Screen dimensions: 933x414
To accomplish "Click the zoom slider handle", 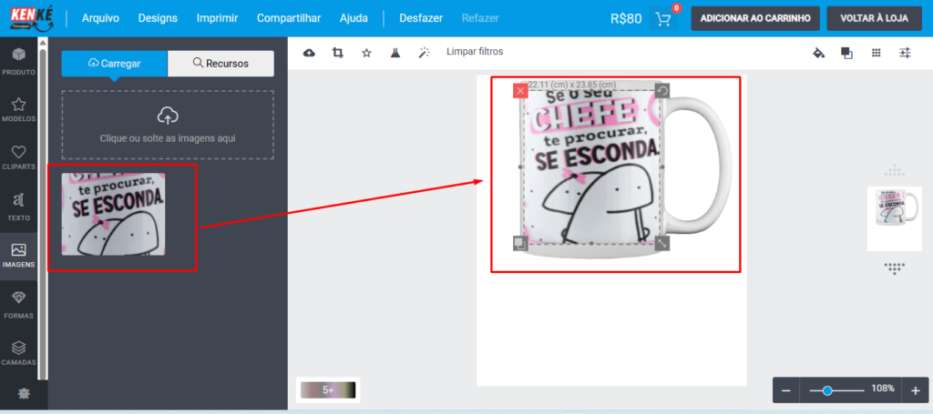I will pyautogui.click(x=827, y=389).
